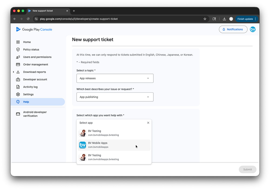
Task: Click the Android developer verification icon
Action: pos(18,114)
